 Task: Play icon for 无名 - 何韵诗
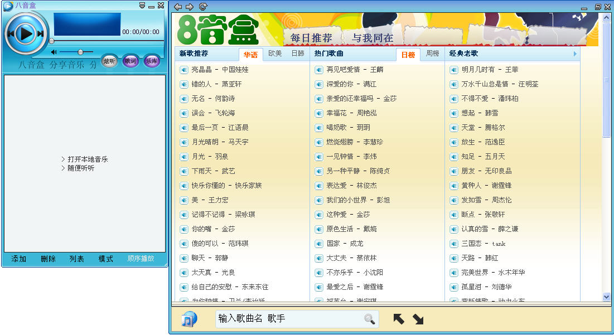click(x=184, y=99)
